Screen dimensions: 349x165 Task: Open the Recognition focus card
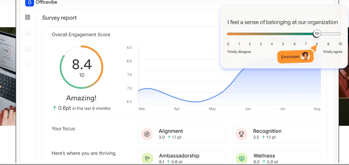pyautogui.click(x=276, y=134)
